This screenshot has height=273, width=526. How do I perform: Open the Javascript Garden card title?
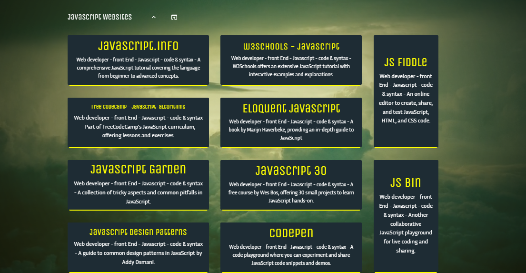[x=138, y=169]
